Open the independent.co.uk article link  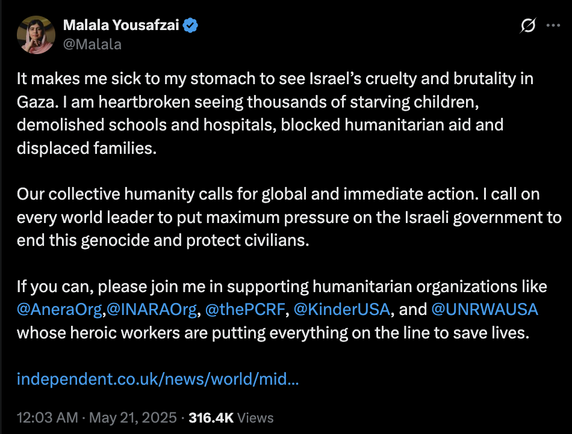tap(158, 380)
